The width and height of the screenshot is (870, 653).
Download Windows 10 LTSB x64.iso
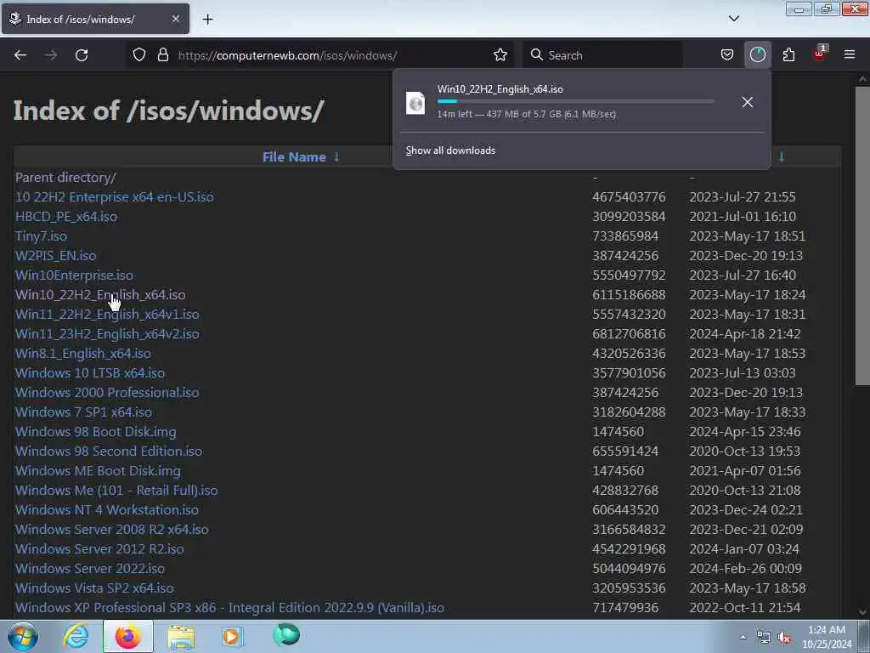coord(90,373)
